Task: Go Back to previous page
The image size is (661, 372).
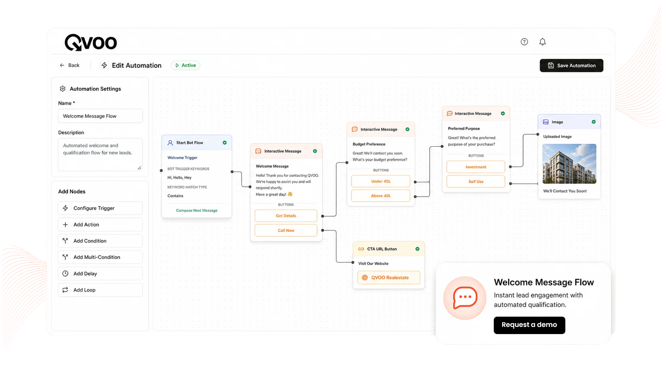Action: [70, 65]
